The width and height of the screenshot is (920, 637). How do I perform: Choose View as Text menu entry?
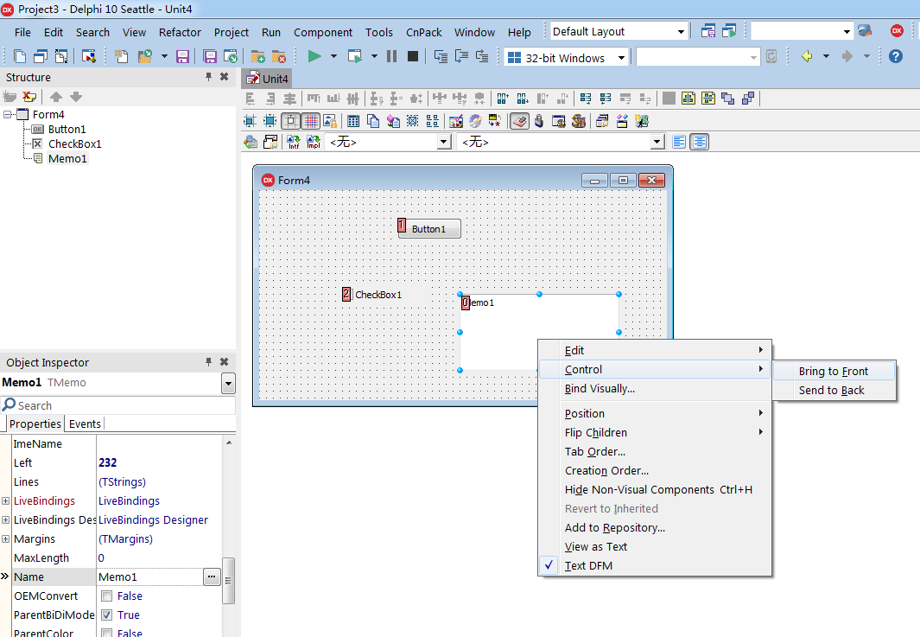coord(654,546)
